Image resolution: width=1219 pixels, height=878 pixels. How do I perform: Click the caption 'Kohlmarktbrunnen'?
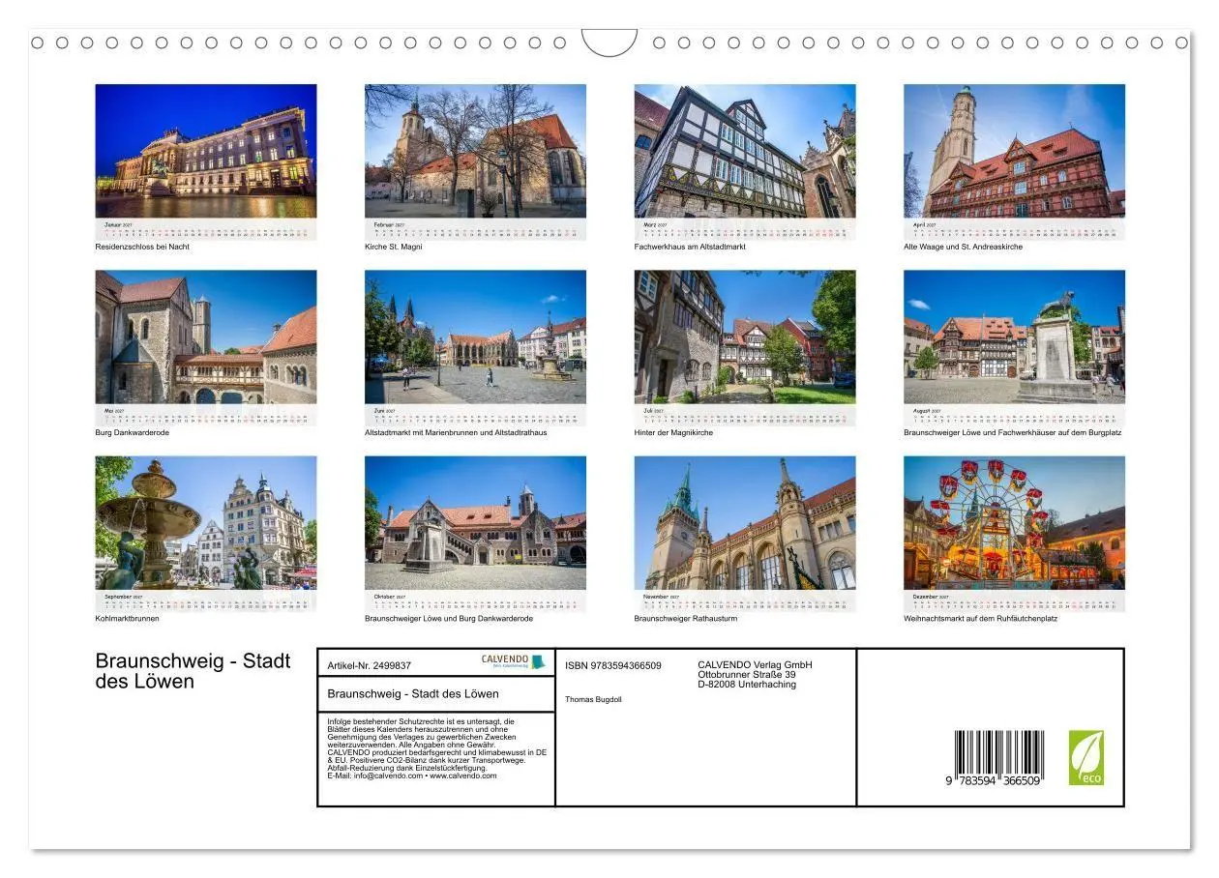(x=127, y=618)
